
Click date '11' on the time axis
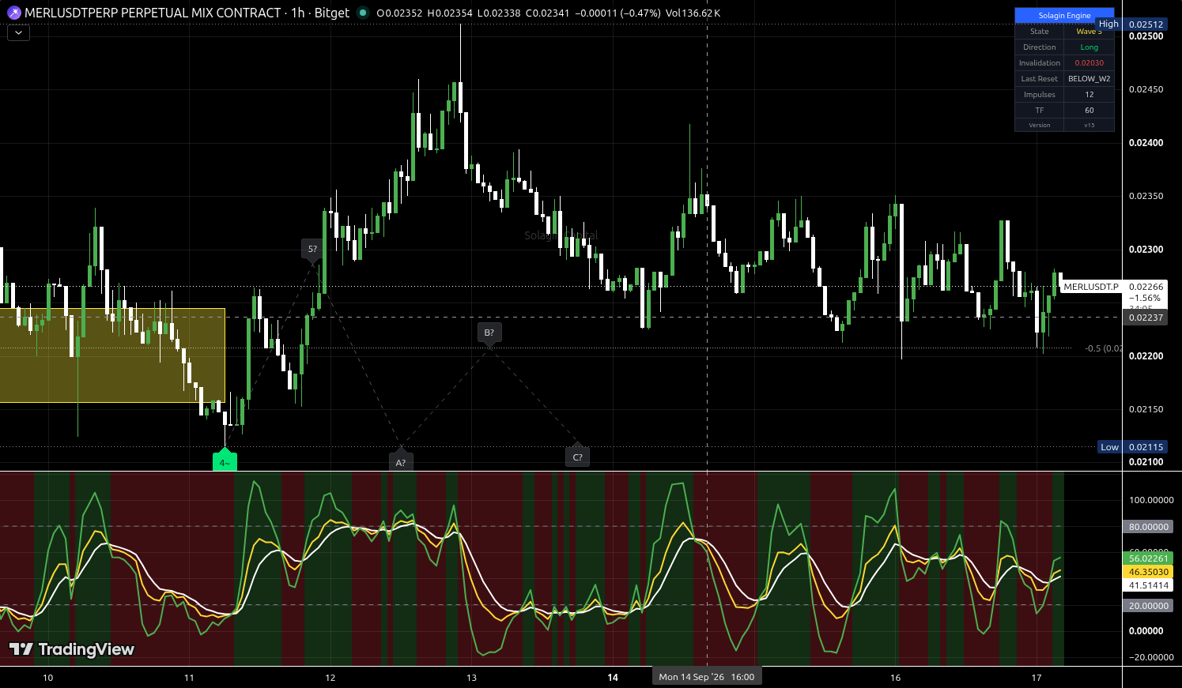(189, 678)
